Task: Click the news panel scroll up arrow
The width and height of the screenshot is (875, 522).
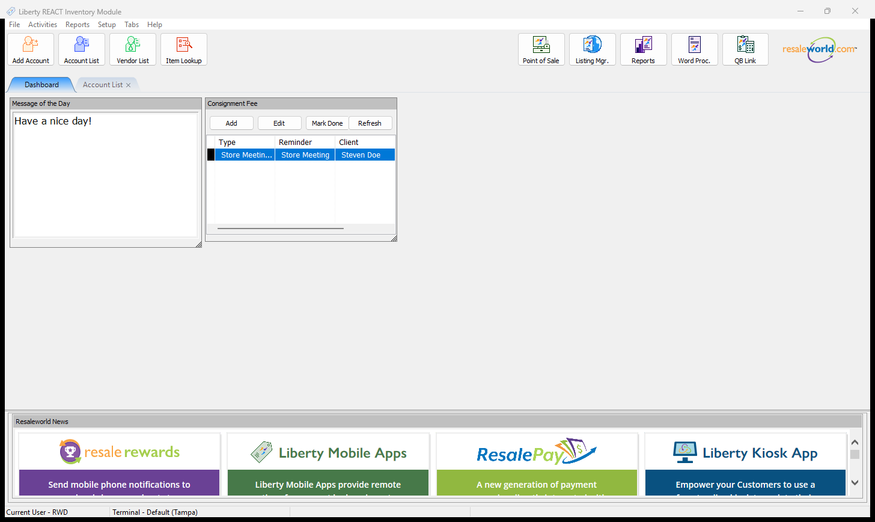Action: click(x=855, y=442)
